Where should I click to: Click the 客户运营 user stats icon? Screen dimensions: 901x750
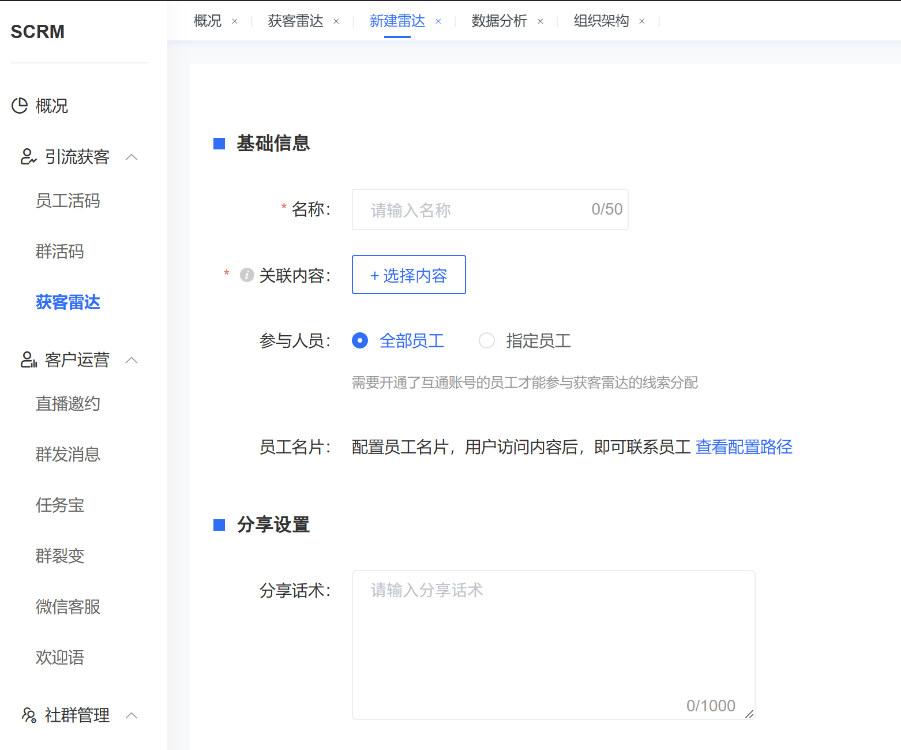(28, 359)
